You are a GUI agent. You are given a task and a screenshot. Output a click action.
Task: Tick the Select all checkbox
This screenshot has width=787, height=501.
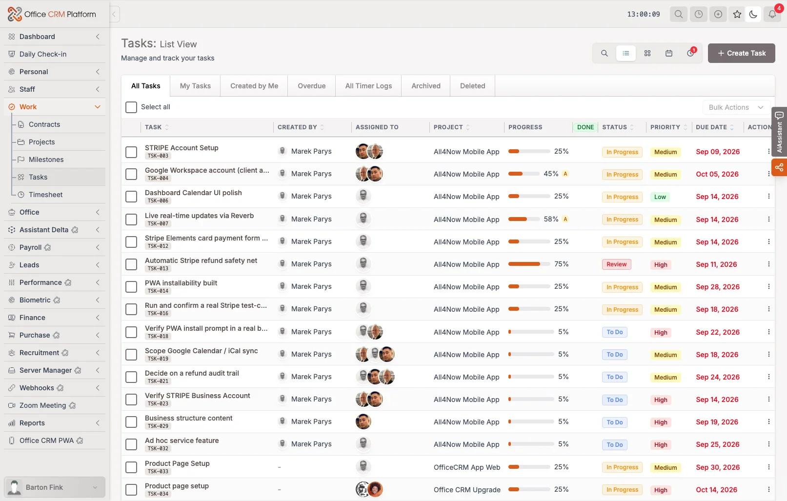tap(131, 107)
